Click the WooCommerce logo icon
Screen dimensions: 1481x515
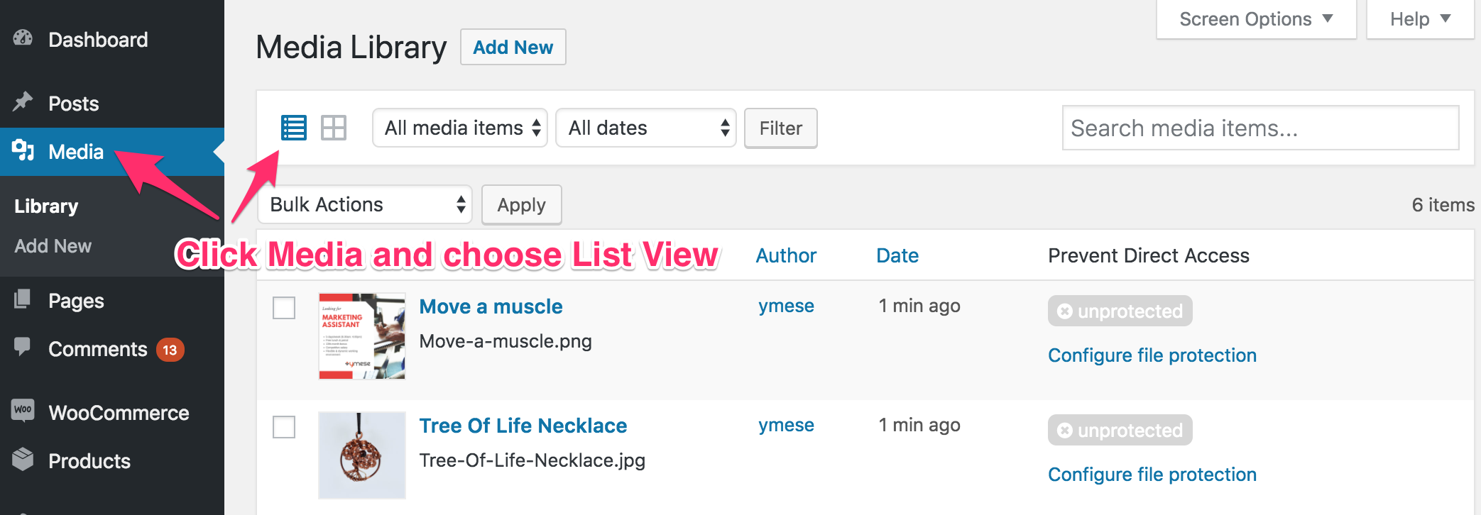(23, 410)
